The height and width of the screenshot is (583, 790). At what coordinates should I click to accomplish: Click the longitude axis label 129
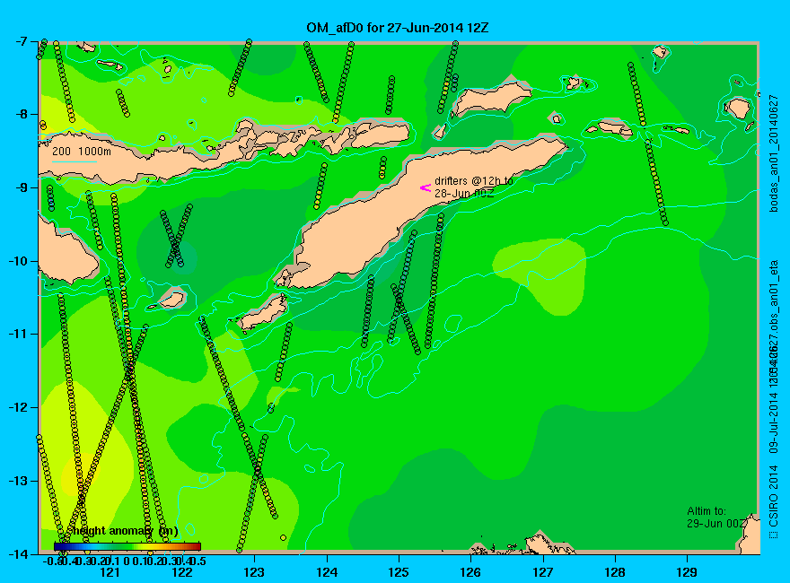tap(688, 572)
